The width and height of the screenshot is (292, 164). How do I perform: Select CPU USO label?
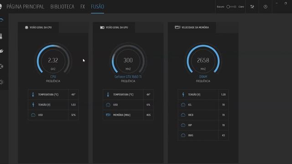[41, 115]
